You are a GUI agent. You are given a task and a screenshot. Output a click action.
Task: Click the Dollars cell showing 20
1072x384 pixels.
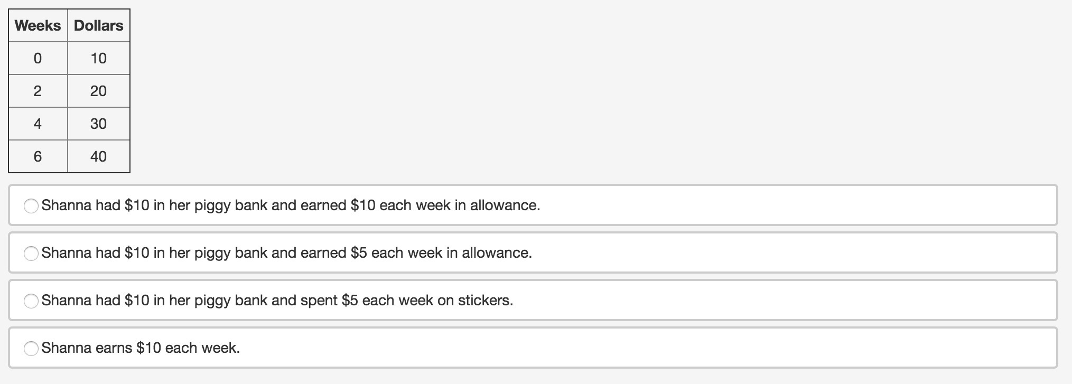pyautogui.click(x=98, y=91)
